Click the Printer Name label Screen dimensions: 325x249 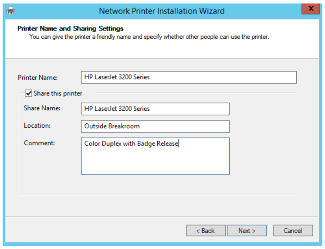[x=38, y=78]
